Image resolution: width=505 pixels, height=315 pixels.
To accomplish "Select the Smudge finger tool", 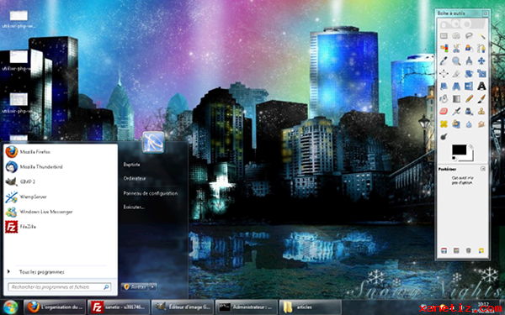I will click(481, 123).
